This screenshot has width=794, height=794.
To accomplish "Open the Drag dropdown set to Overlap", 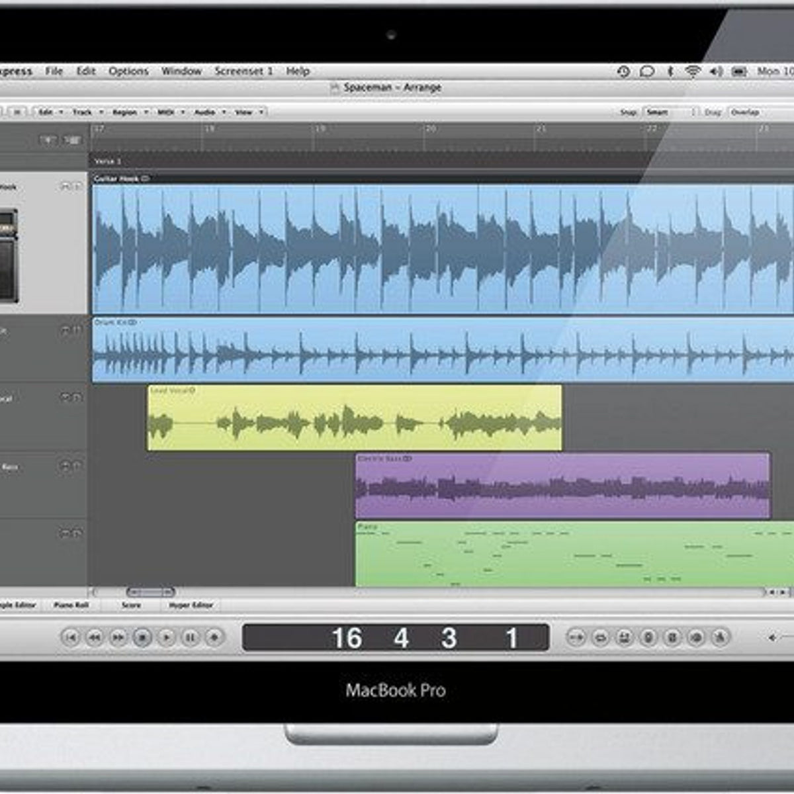I will coord(760,112).
